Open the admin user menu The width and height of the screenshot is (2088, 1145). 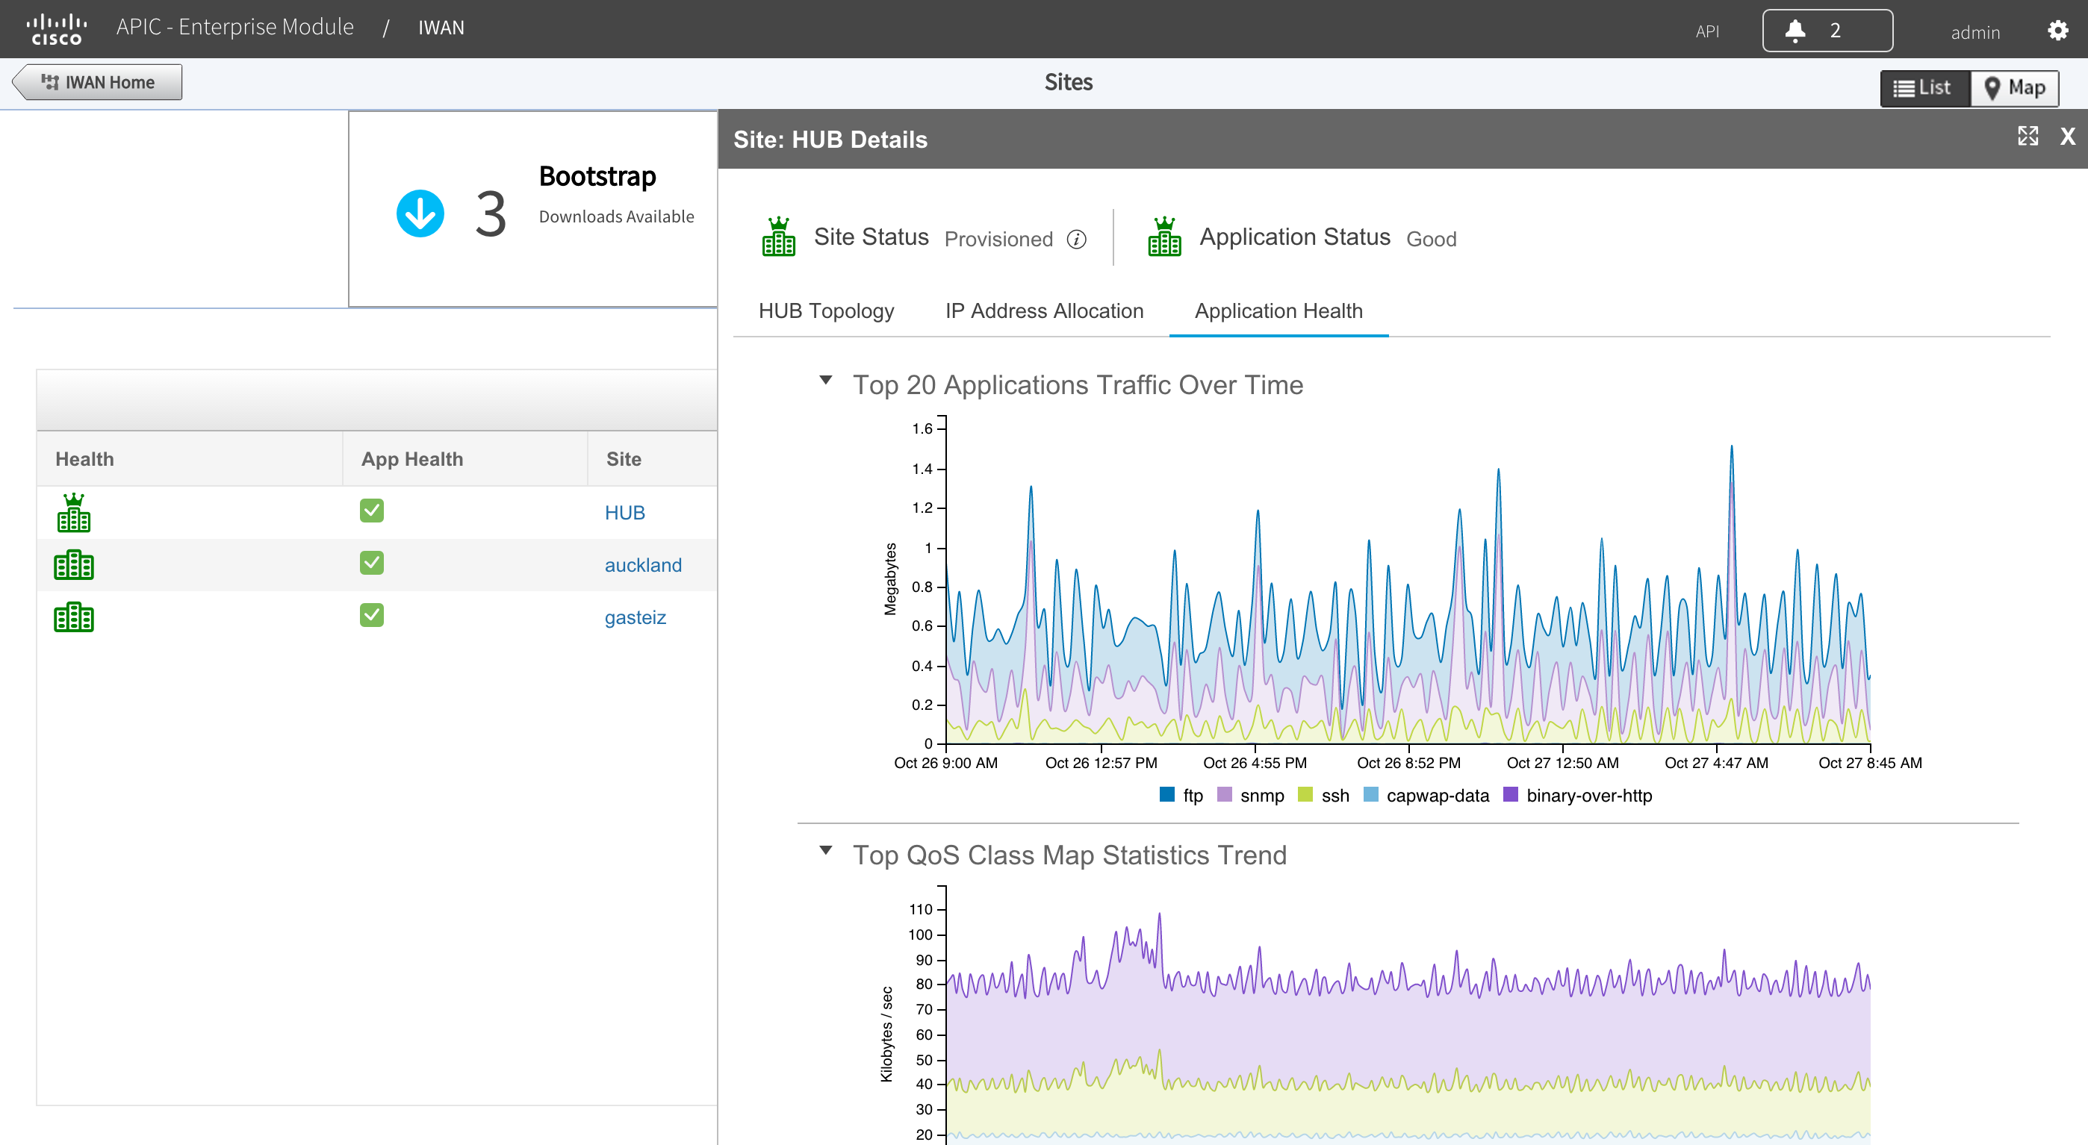(x=1975, y=32)
